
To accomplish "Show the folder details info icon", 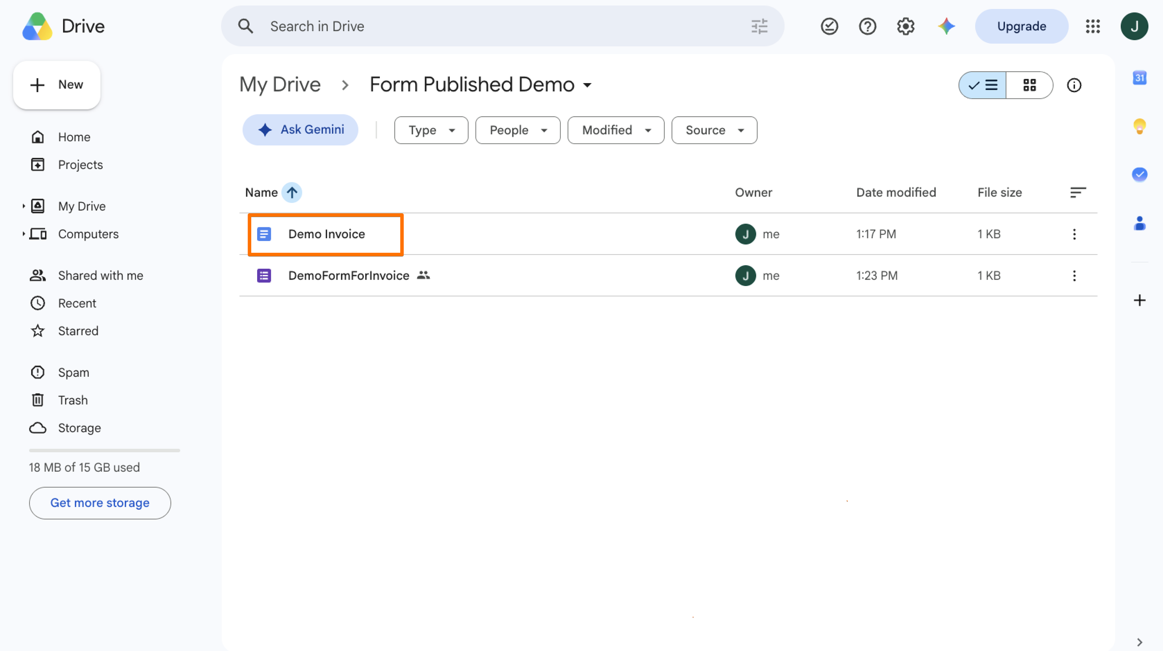I will [1074, 85].
